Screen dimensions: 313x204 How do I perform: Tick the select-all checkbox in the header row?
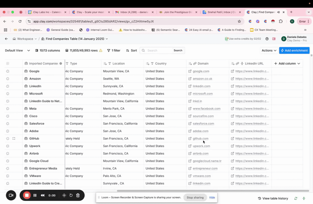(8, 63)
